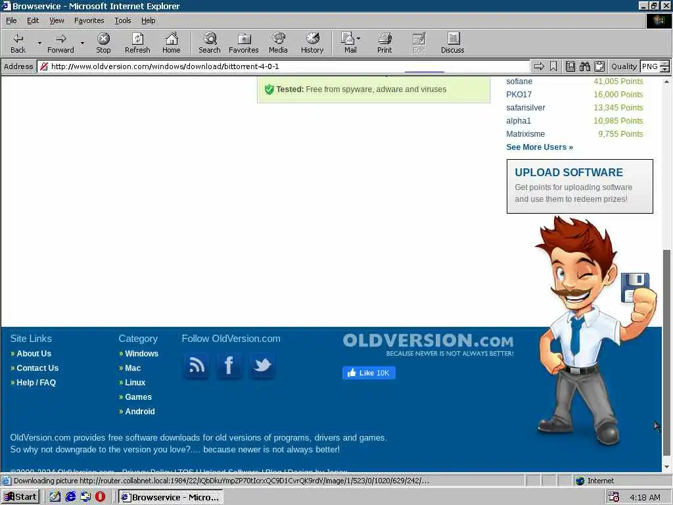
Task: Click the tray icon beside the clock
Action: 613,497
